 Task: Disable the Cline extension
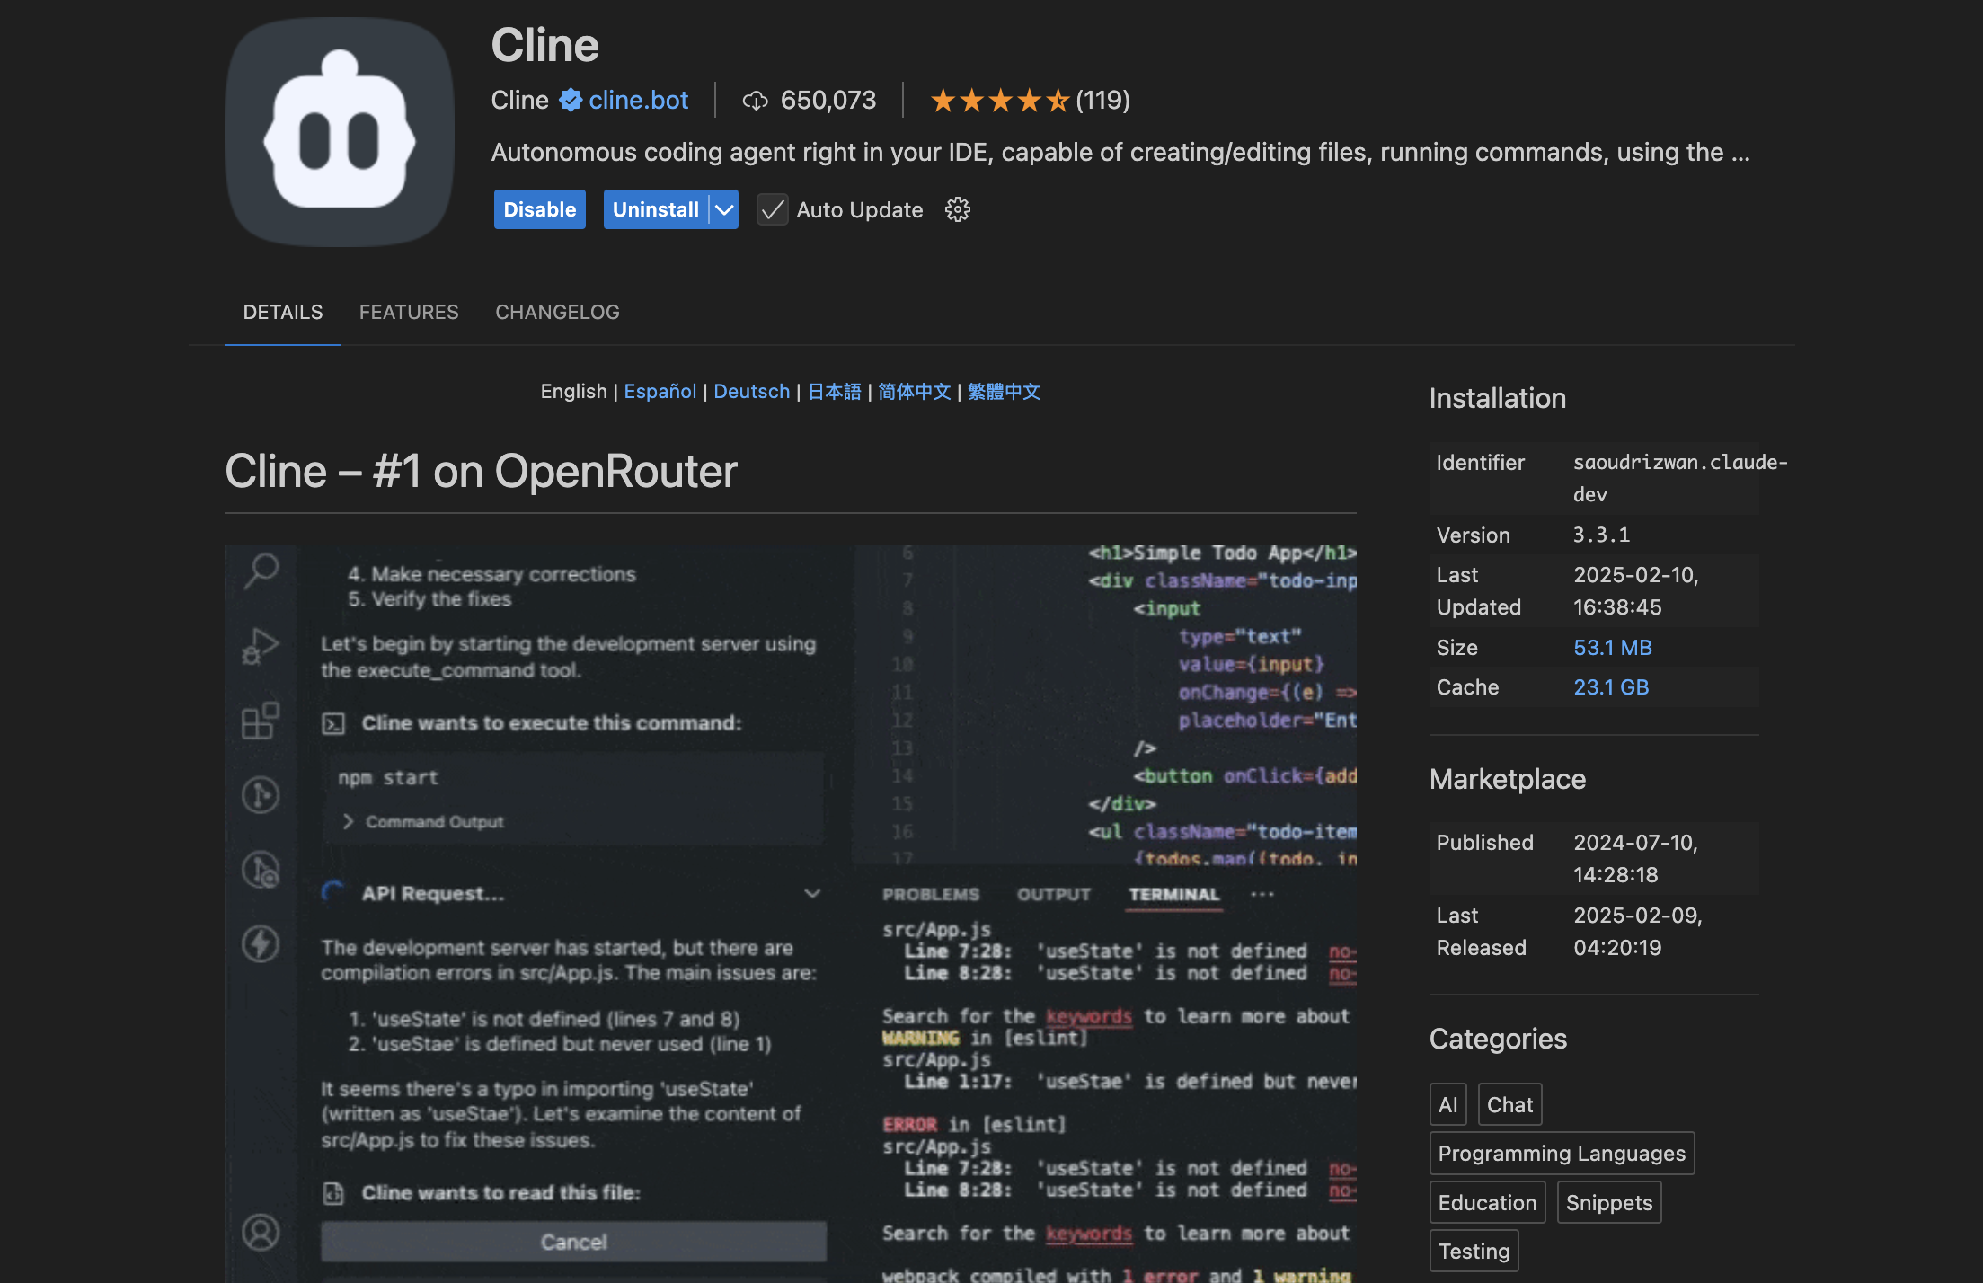539,209
